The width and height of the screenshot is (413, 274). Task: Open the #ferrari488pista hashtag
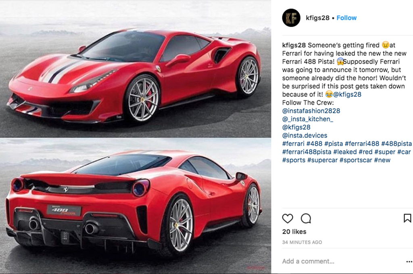pyautogui.click(x=307, y=152)
